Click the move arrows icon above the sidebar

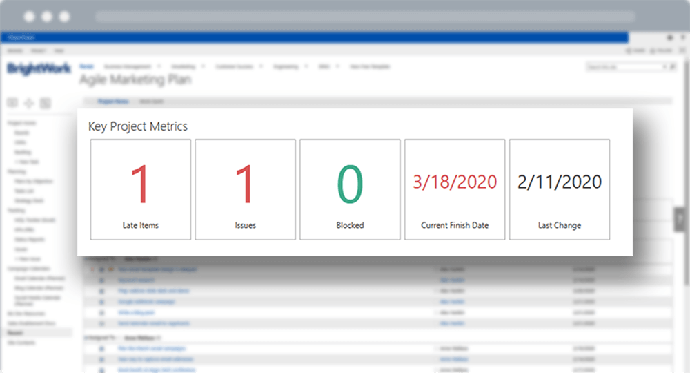29,103
